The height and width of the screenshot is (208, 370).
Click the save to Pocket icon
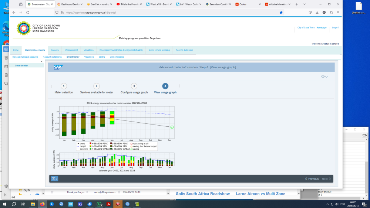point(310,13)
